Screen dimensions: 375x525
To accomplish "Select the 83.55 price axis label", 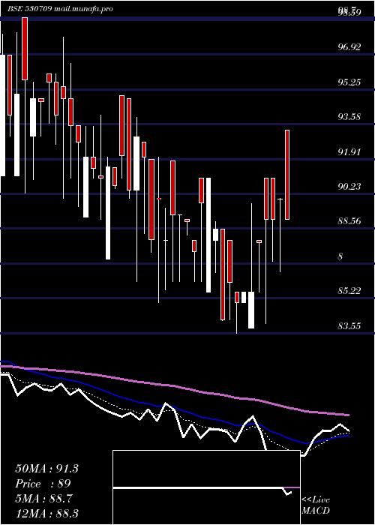I will point(349,325).
